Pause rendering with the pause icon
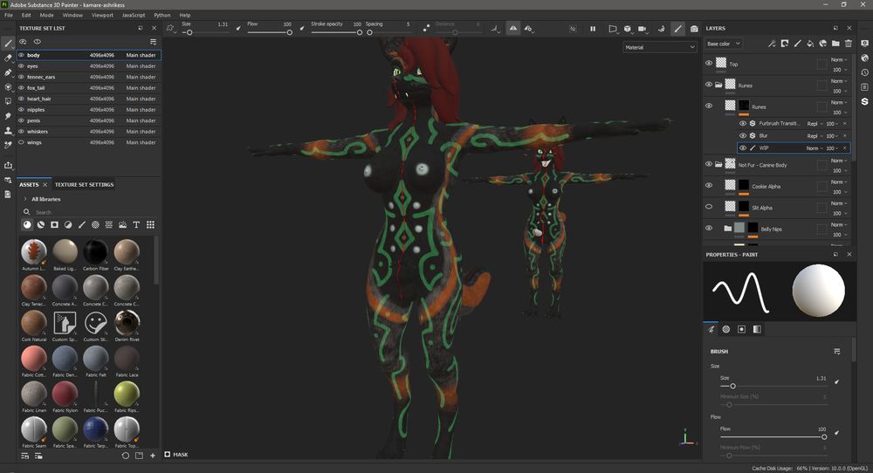This screenshot has height=473, width=873. [593, 29]
